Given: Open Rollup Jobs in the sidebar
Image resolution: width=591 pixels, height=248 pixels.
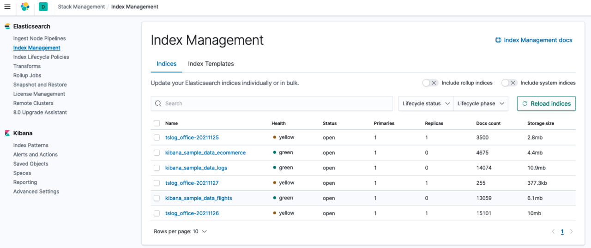Looking at the screenshot, I should (x=27, y=75).
